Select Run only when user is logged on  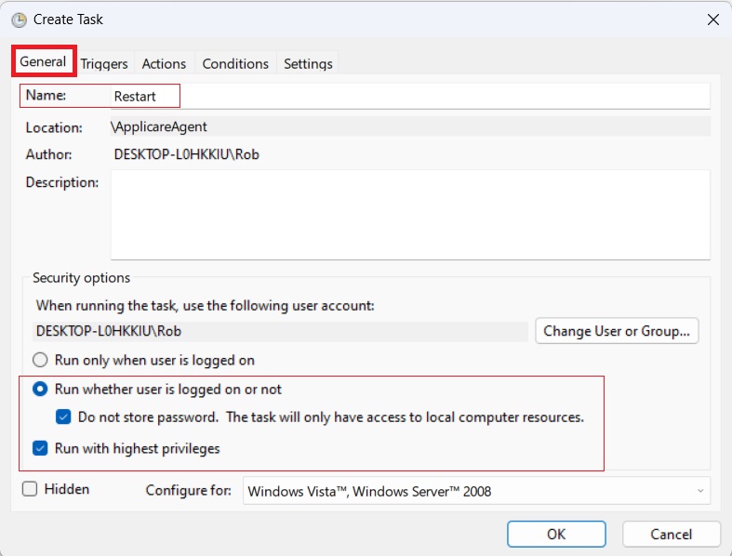click(40, 360)
